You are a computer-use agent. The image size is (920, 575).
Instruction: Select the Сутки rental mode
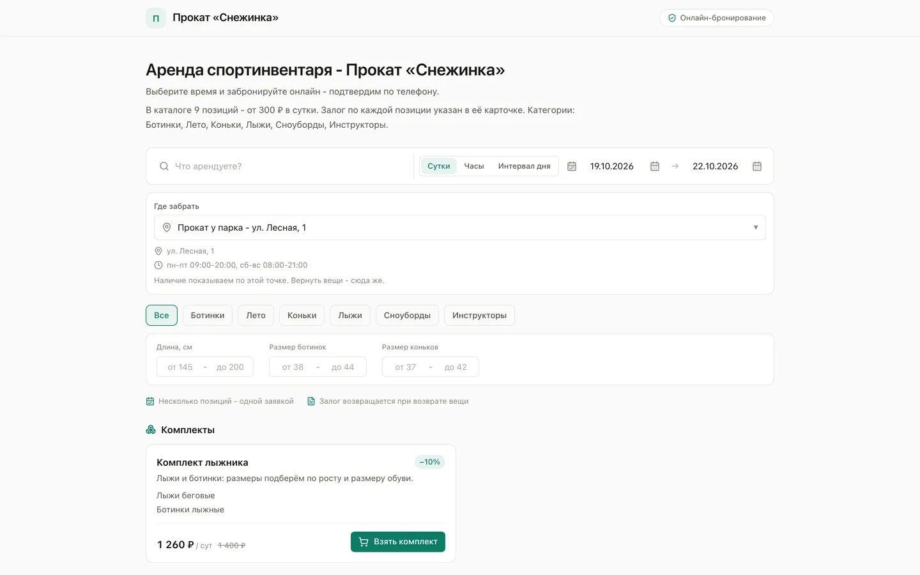click(439, 166)
